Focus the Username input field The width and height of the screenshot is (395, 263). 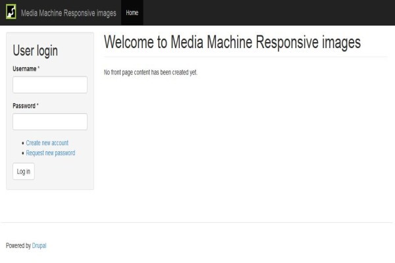[x=50, y=85]
